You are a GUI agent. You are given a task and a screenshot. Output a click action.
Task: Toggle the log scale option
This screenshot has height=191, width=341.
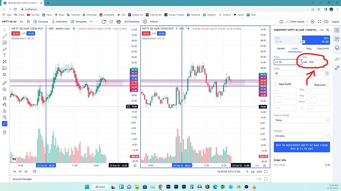click(253, 171)
